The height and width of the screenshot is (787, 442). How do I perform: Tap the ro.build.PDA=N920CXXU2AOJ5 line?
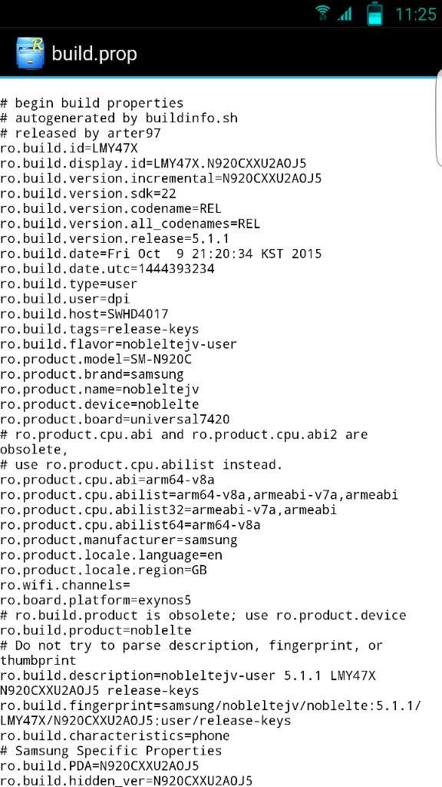point(99,766)
